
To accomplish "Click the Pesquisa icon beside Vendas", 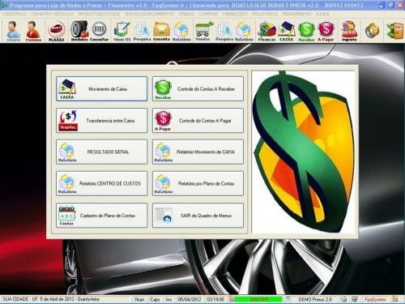I will pos(224,31).
